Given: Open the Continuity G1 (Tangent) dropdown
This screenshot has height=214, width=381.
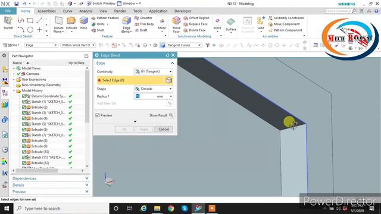Looking at the screenshot, I should [154, 71].
